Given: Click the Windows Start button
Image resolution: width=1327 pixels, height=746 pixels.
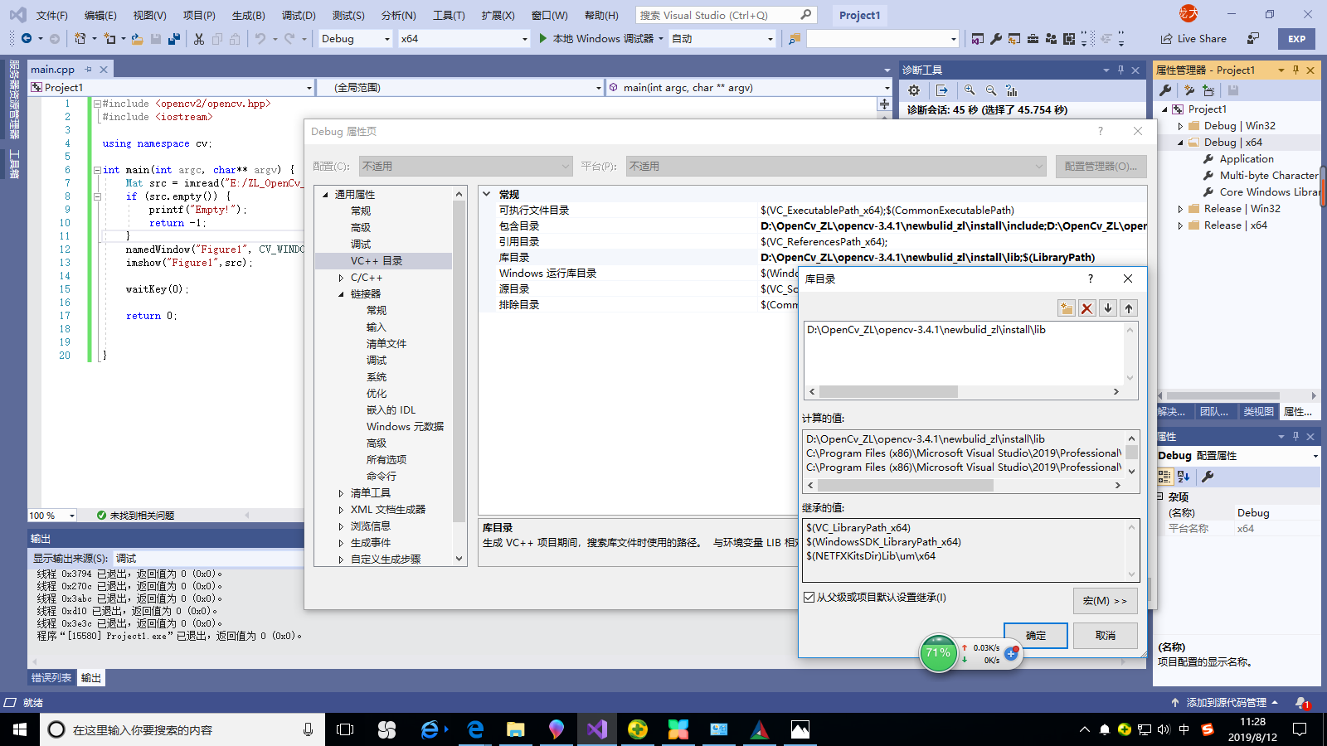Looking at the screenshot, I should point(20,729).
